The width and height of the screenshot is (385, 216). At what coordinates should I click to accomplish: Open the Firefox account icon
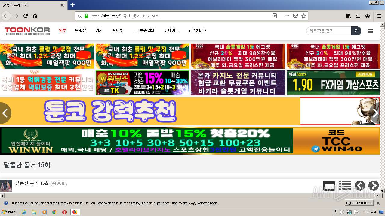coord(368,16)
